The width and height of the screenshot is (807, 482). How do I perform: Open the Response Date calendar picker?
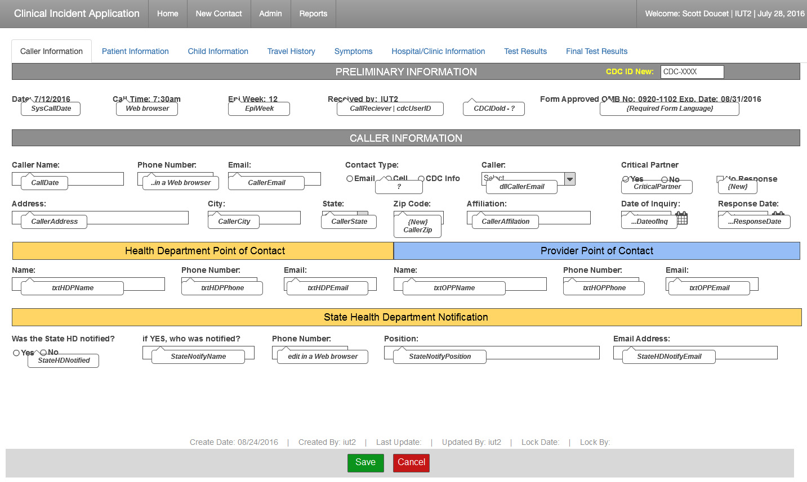(778, 214)
